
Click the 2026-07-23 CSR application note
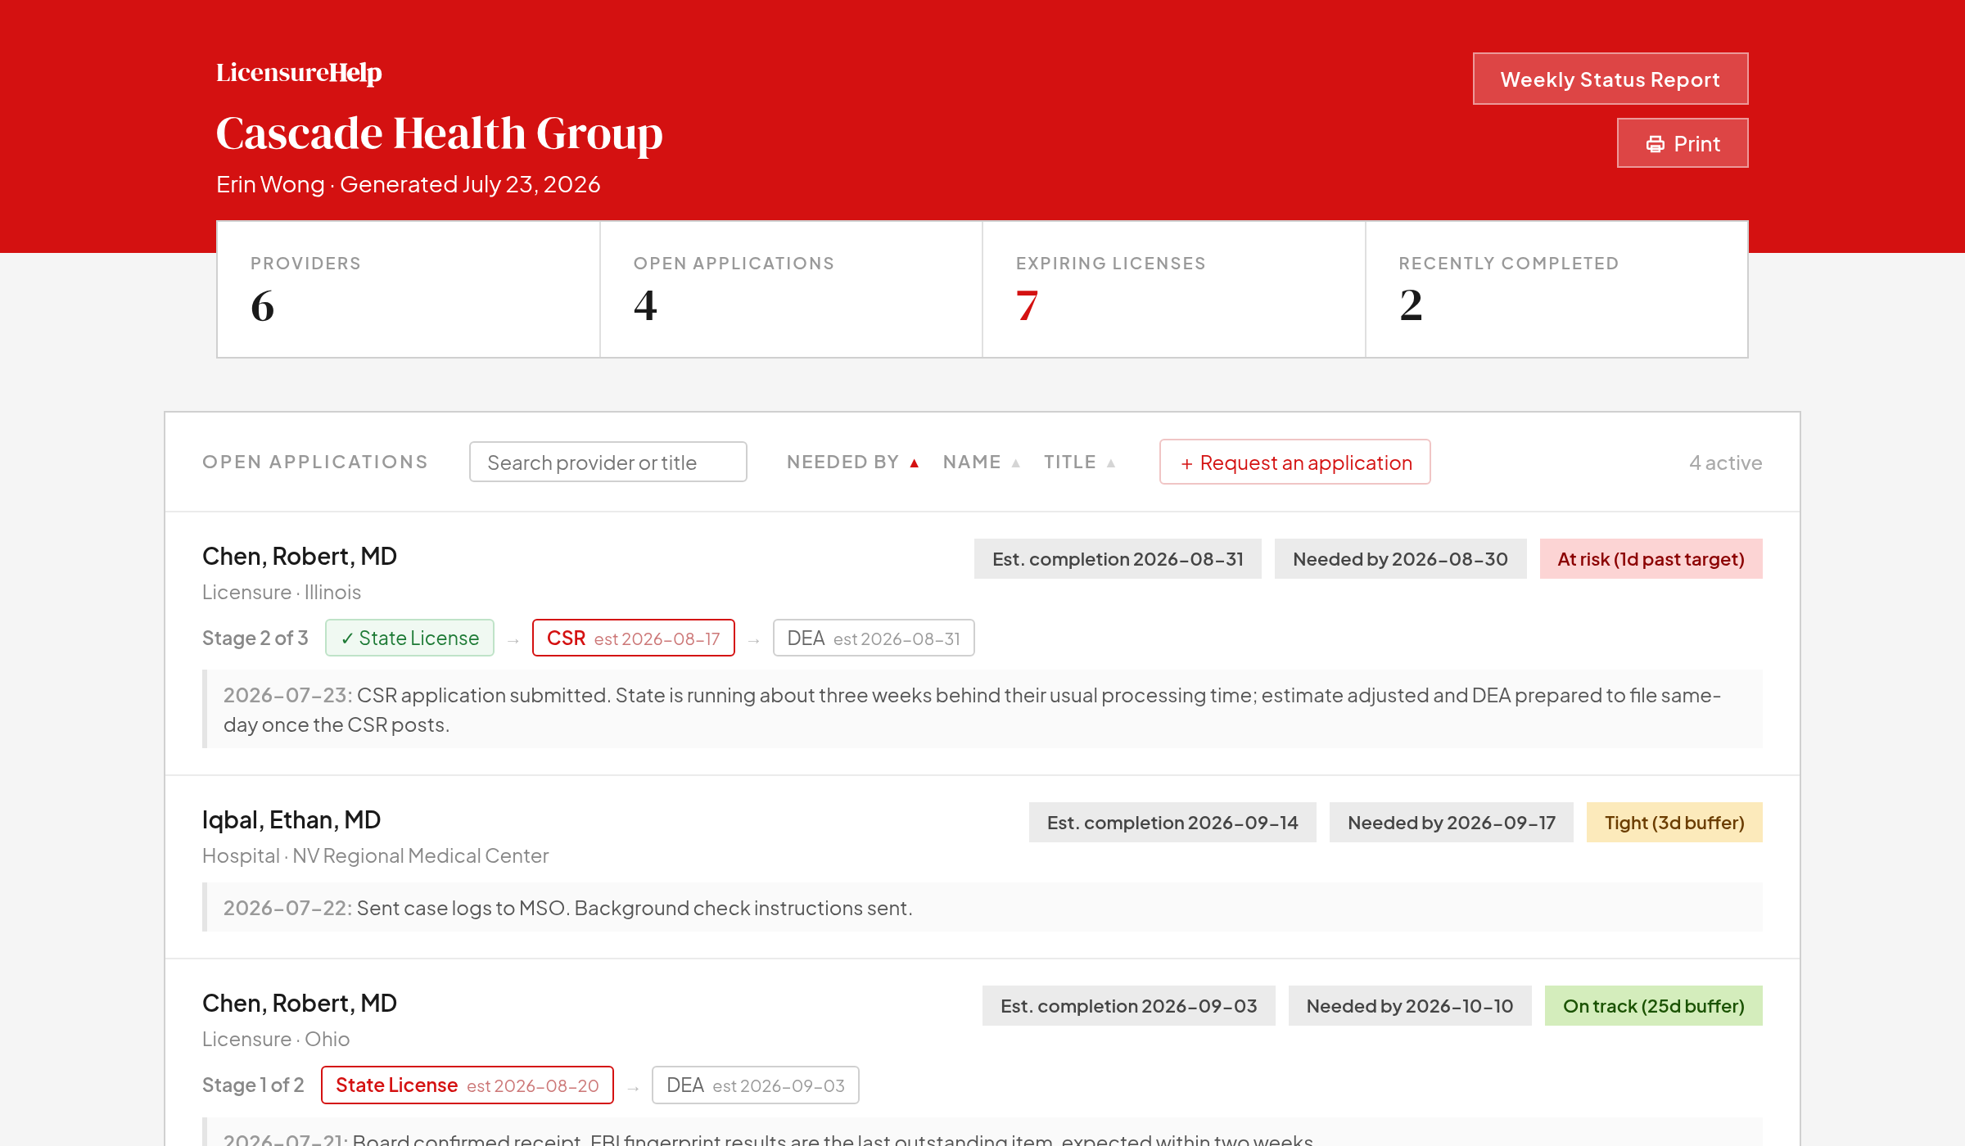pyautogui.click(x=982, y=709)
